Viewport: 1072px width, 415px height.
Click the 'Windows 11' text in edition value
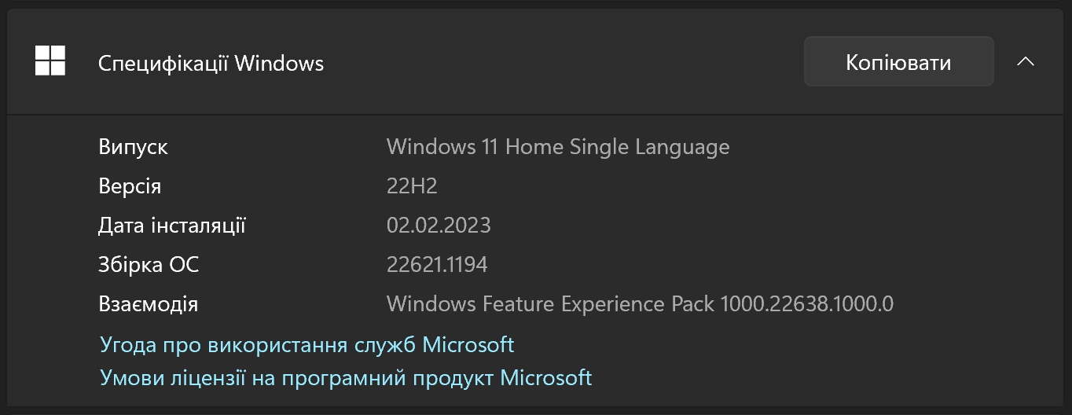pyautogui.click(x=442, y=147)
